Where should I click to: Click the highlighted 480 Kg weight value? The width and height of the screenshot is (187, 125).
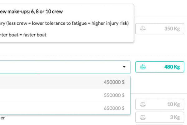(172, 67)
